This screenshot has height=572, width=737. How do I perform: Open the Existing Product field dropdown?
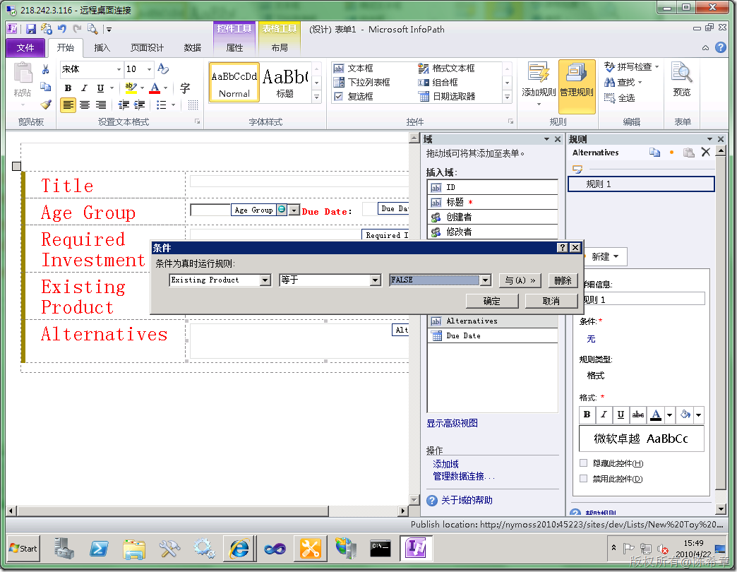(x=265, y=280)
